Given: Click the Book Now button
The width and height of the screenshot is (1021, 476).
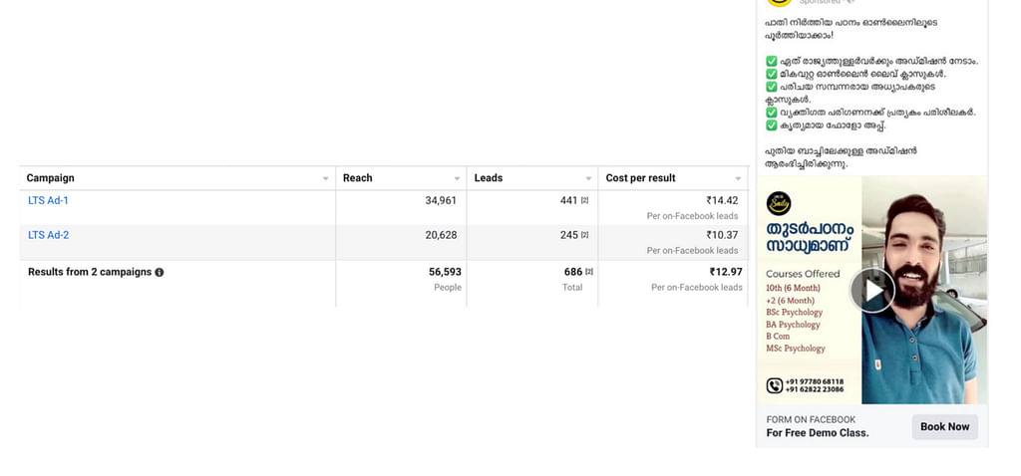Looking at the screenshot, I should coord(944,427).
